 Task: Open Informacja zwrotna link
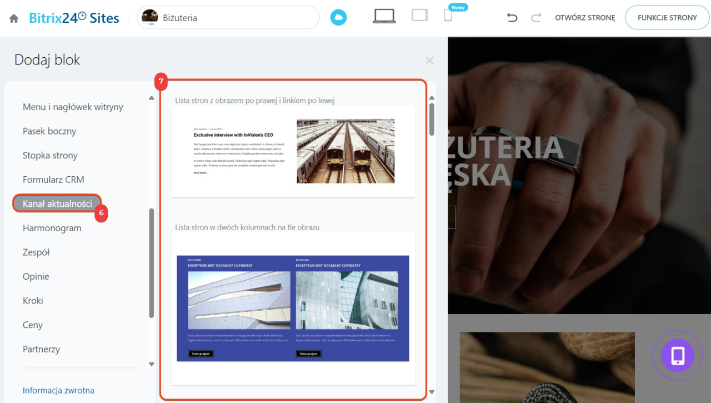click(58, 390)
